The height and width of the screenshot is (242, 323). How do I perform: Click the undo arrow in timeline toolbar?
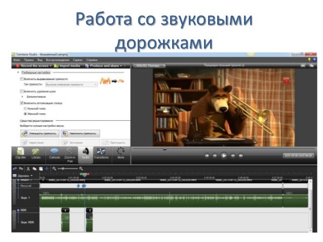pos(15,169)
